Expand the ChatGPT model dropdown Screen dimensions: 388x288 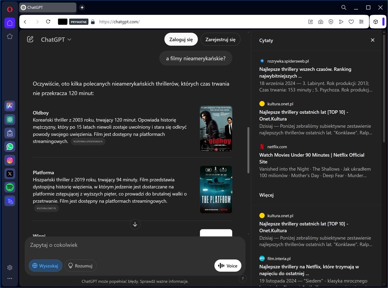tap(56, 39)
